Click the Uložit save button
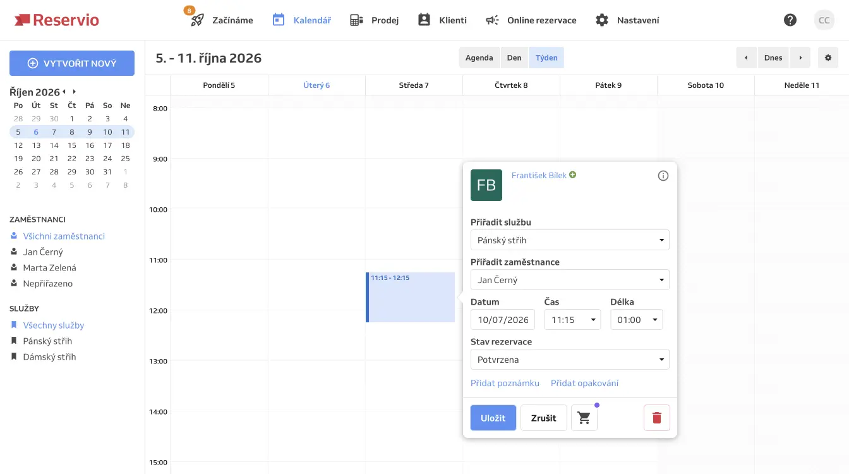Screen dimensions: 849x474 coord(493,418)
